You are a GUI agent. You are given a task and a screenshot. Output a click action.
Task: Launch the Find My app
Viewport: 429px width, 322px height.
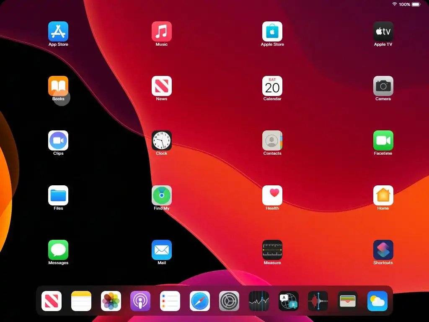pyautogui.click(x=162, y=195)
